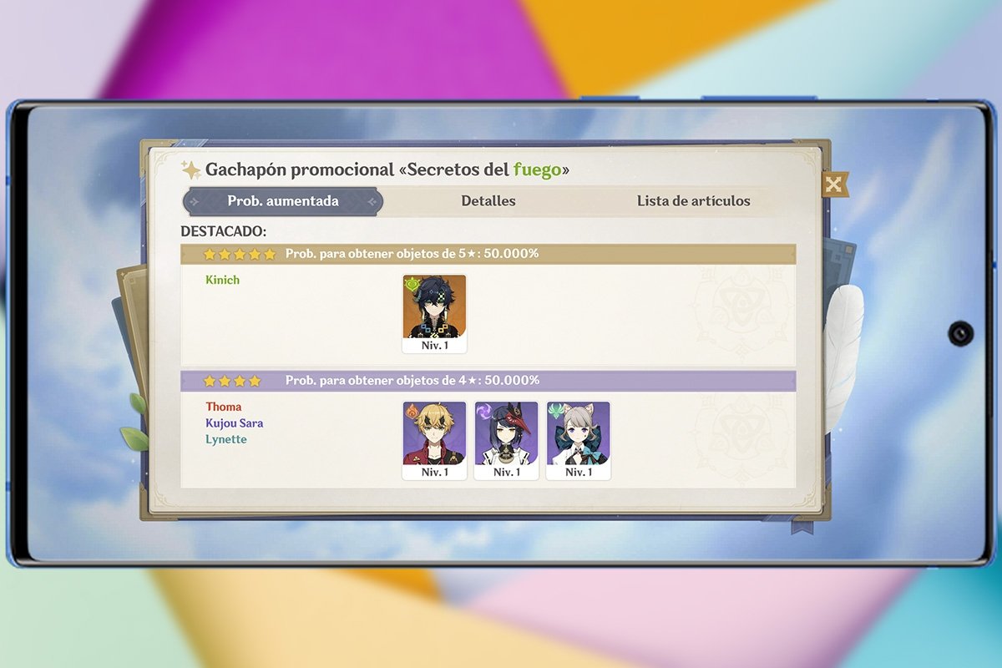The height and width of the screenshot is (668, 1002).
Task: Click the Thoma name text
Action: click(x=224, y=407)
